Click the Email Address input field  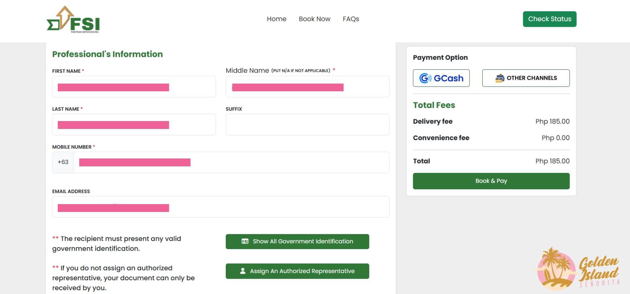pos(220,207)
